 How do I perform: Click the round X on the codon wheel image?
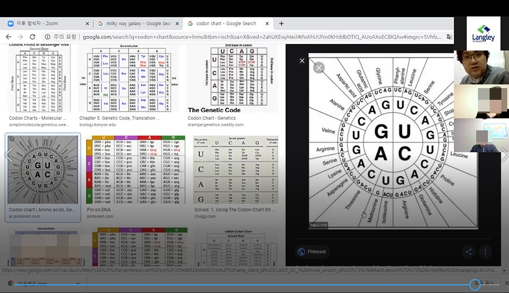pos(319,68)
